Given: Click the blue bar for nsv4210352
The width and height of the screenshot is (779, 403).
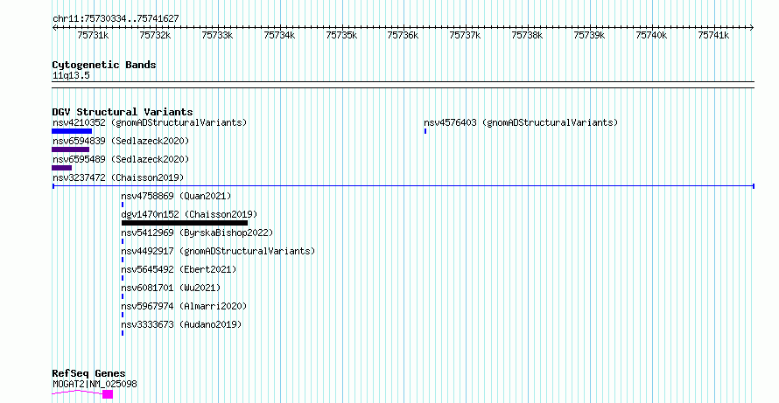Looking at the screenshot, I should pyautogui.click(x=72, y=131).
